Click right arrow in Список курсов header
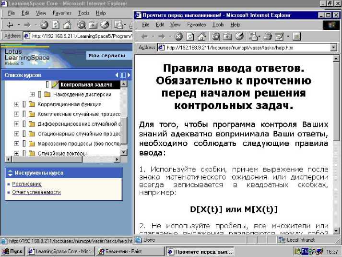This screenshot has width=342, height=257. [x=129, y=75]
